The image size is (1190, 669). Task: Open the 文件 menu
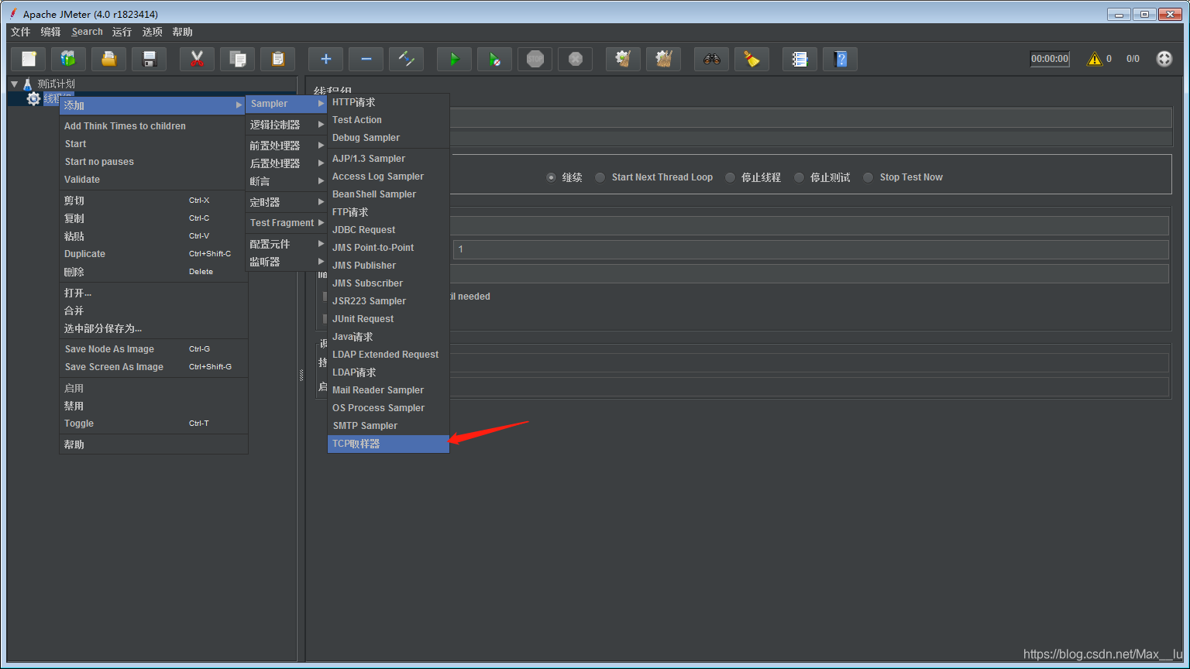pyautogui.click(x=20, y=32)
